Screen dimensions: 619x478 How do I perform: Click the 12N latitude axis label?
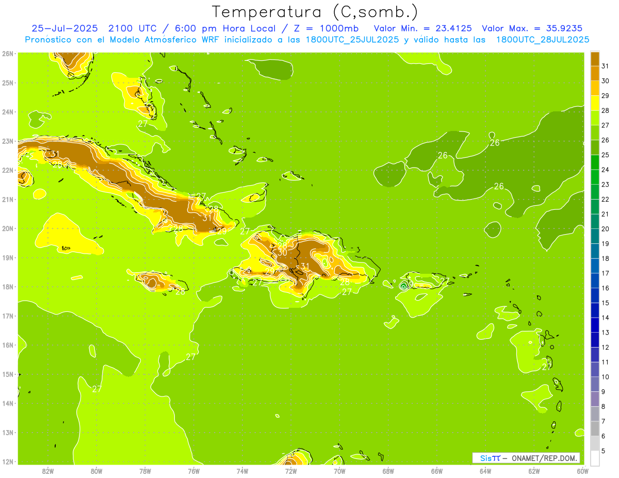tap(8, 462)
